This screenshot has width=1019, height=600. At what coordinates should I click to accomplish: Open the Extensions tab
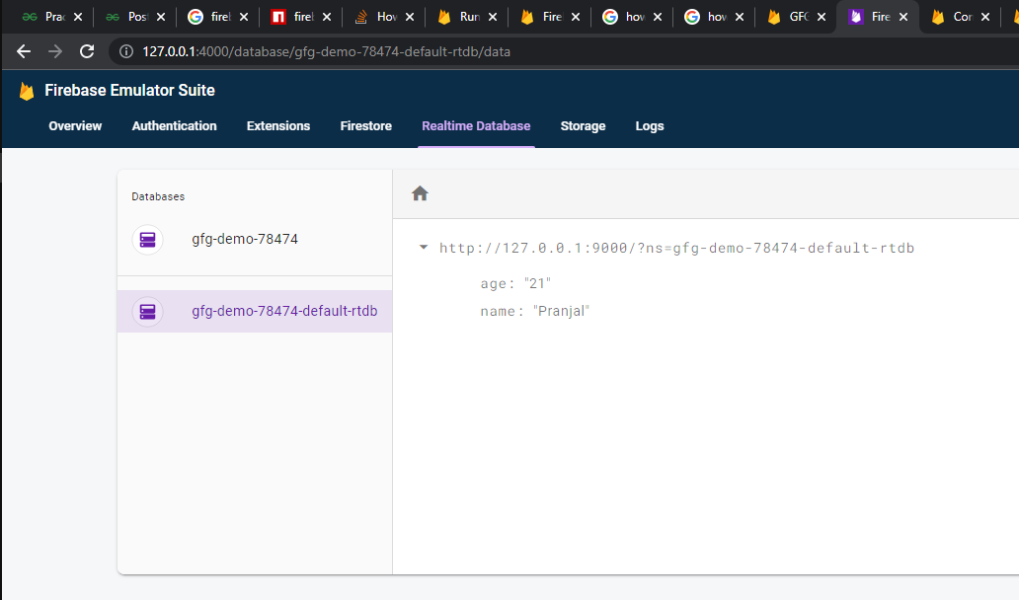278,126
